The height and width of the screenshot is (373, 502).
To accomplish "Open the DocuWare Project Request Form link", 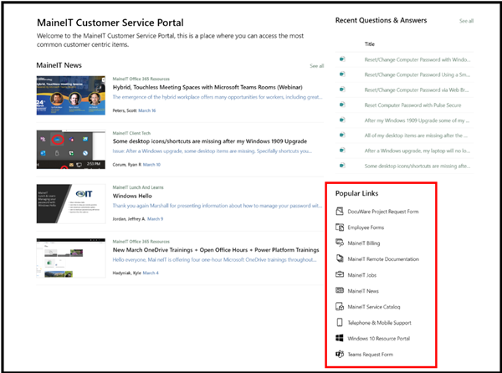I will coord(383,212).
